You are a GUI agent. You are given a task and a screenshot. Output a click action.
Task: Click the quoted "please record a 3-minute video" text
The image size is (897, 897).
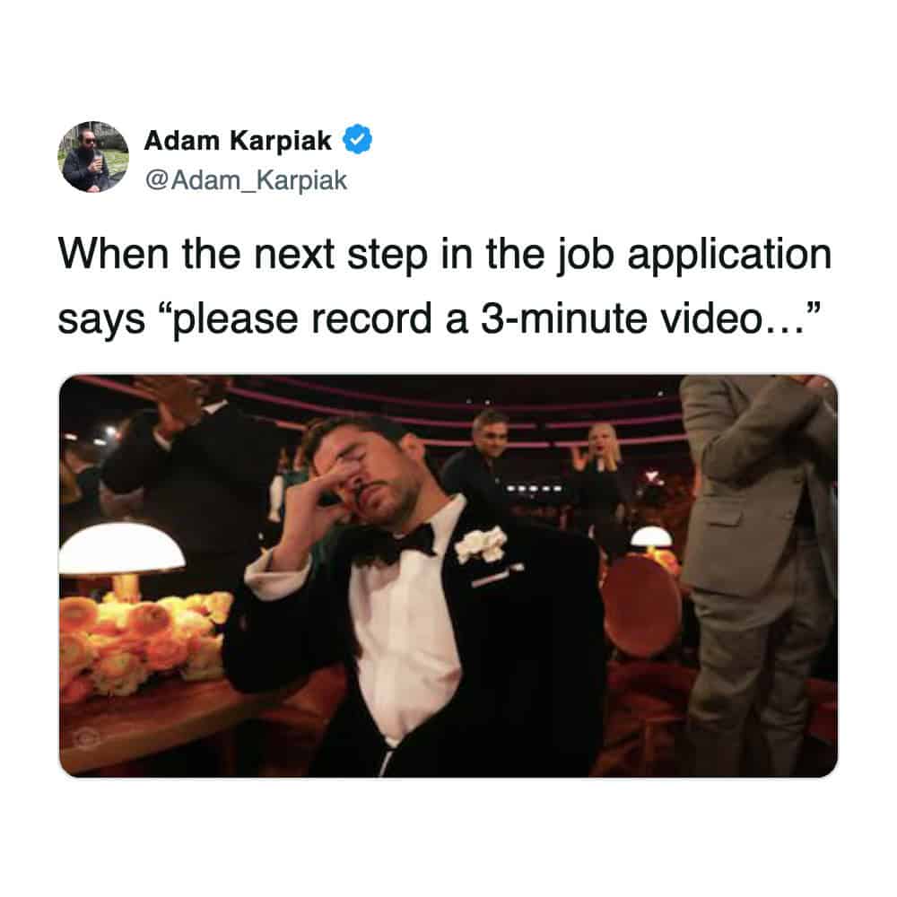point(489,318)
